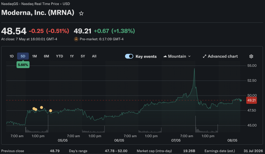
Task: Show the All time range
Action: [94, 56]
